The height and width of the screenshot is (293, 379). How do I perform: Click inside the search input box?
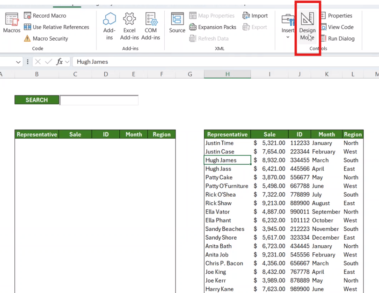[98, 100]
